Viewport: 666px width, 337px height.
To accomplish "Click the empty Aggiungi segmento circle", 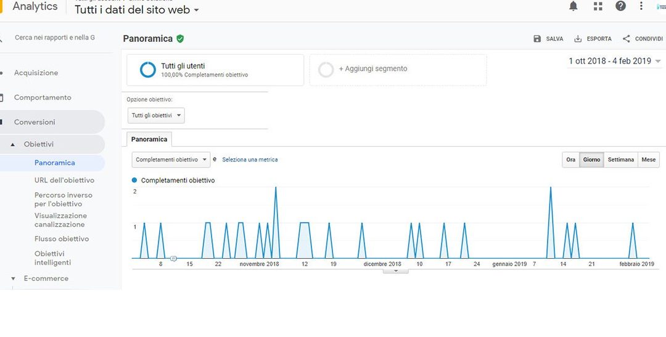I will [326, 70].
